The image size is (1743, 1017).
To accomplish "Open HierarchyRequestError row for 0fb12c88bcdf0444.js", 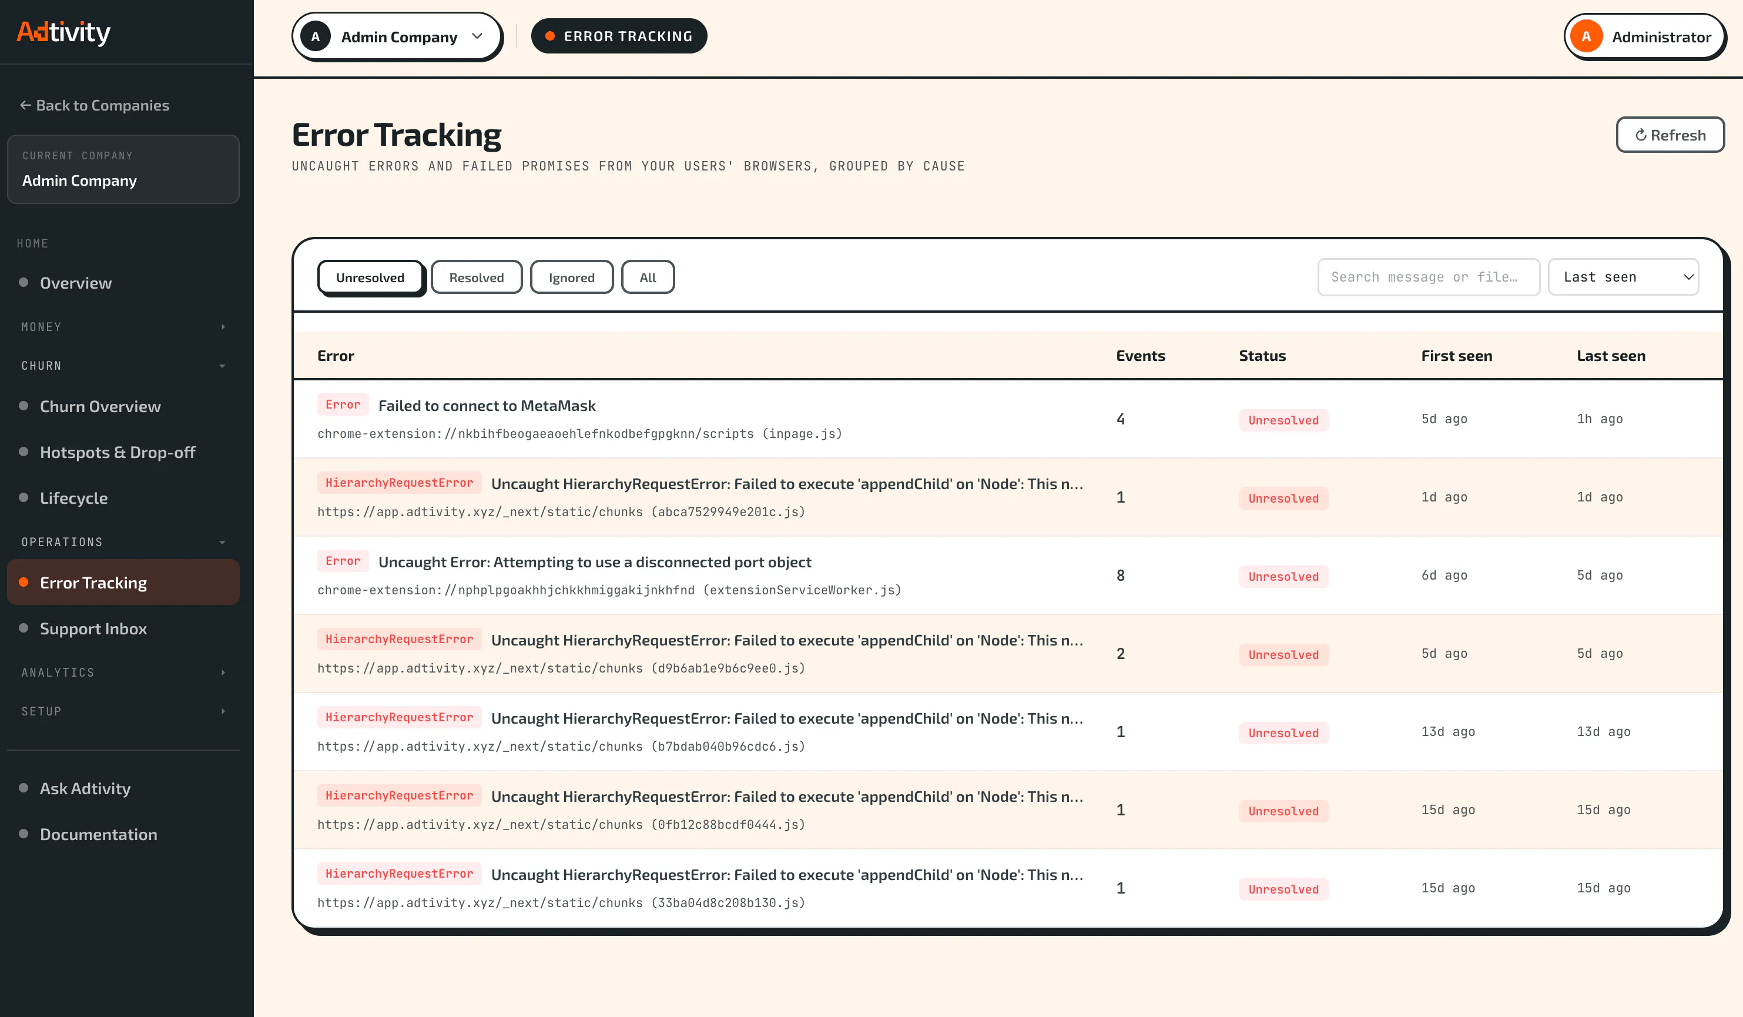I will tap(1008, 809).
